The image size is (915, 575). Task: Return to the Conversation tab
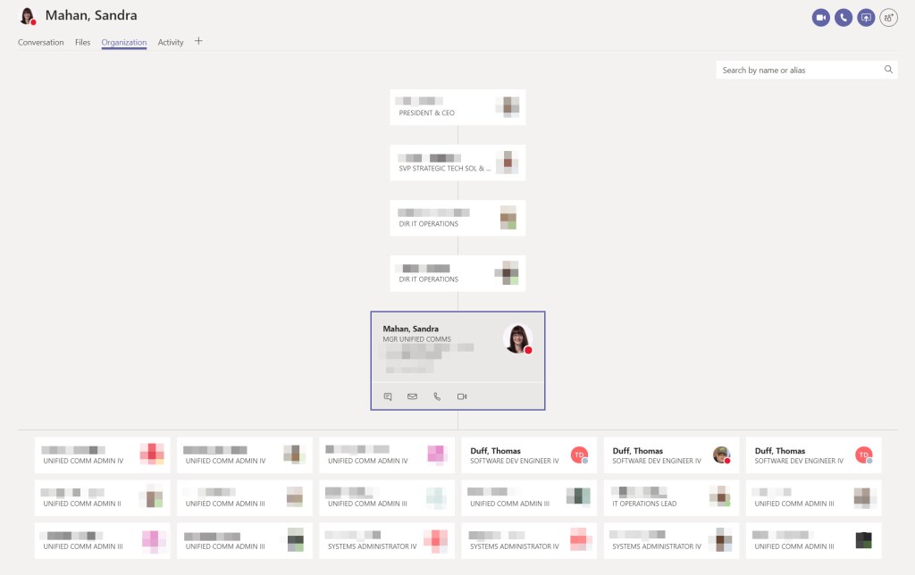(x=40, y=42)
